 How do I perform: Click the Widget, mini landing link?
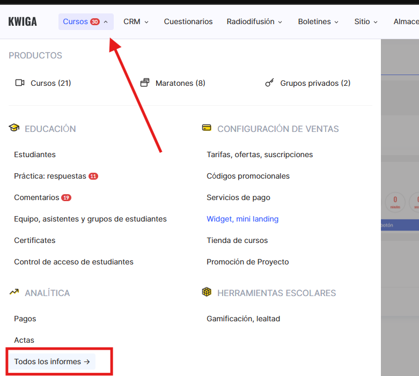(x=242, y=219)
